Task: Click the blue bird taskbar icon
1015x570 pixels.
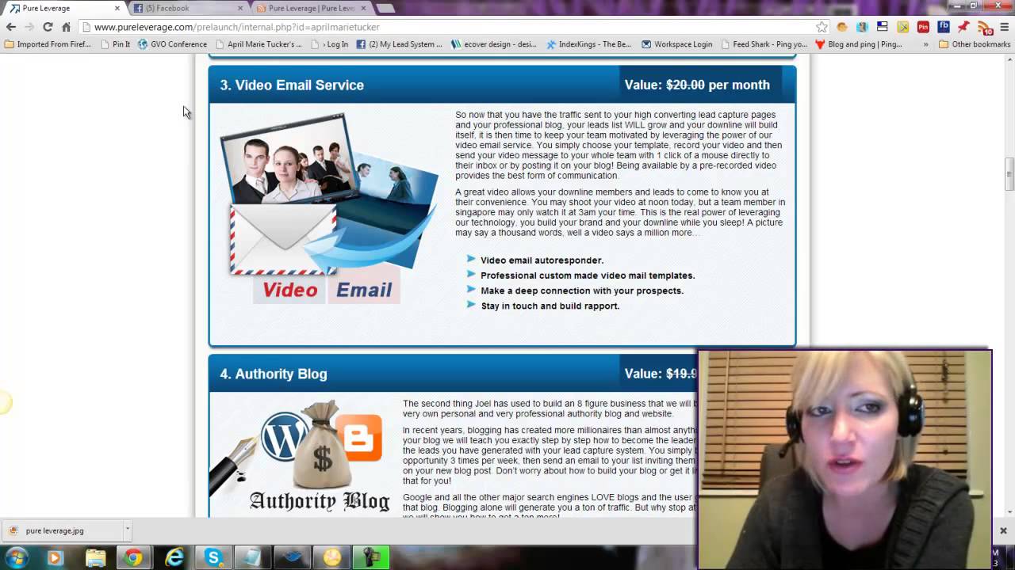Action: 292,558
